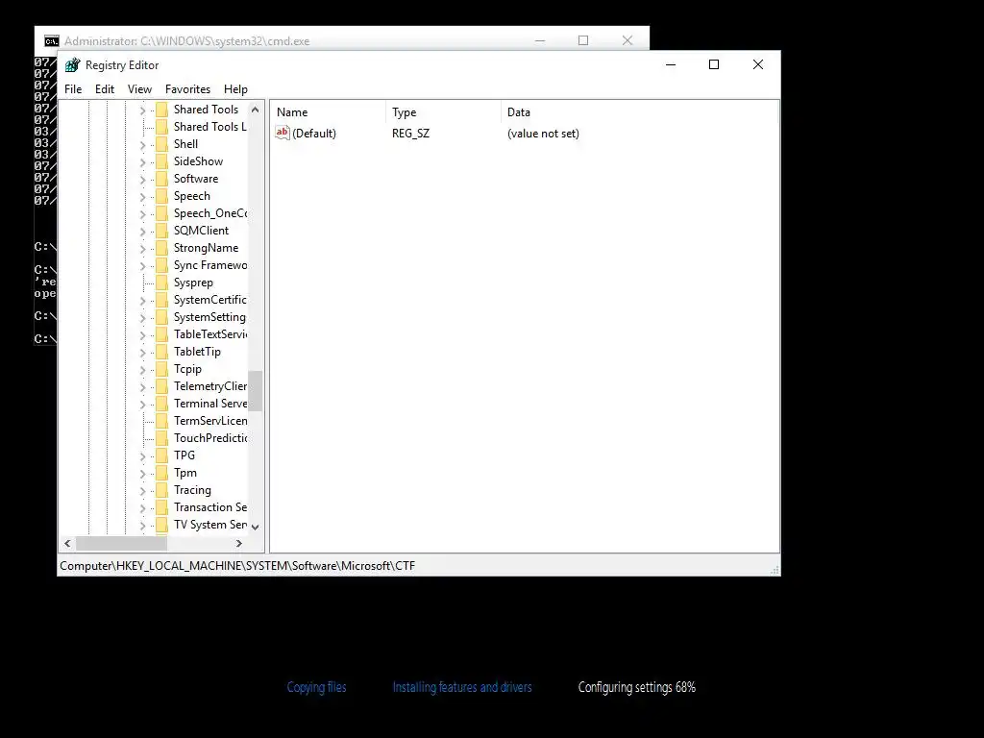Expand the Software key arrow

[142, 180]
